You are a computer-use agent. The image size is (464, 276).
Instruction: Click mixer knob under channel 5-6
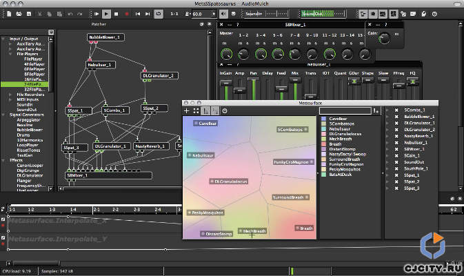(x=278, y=54)
